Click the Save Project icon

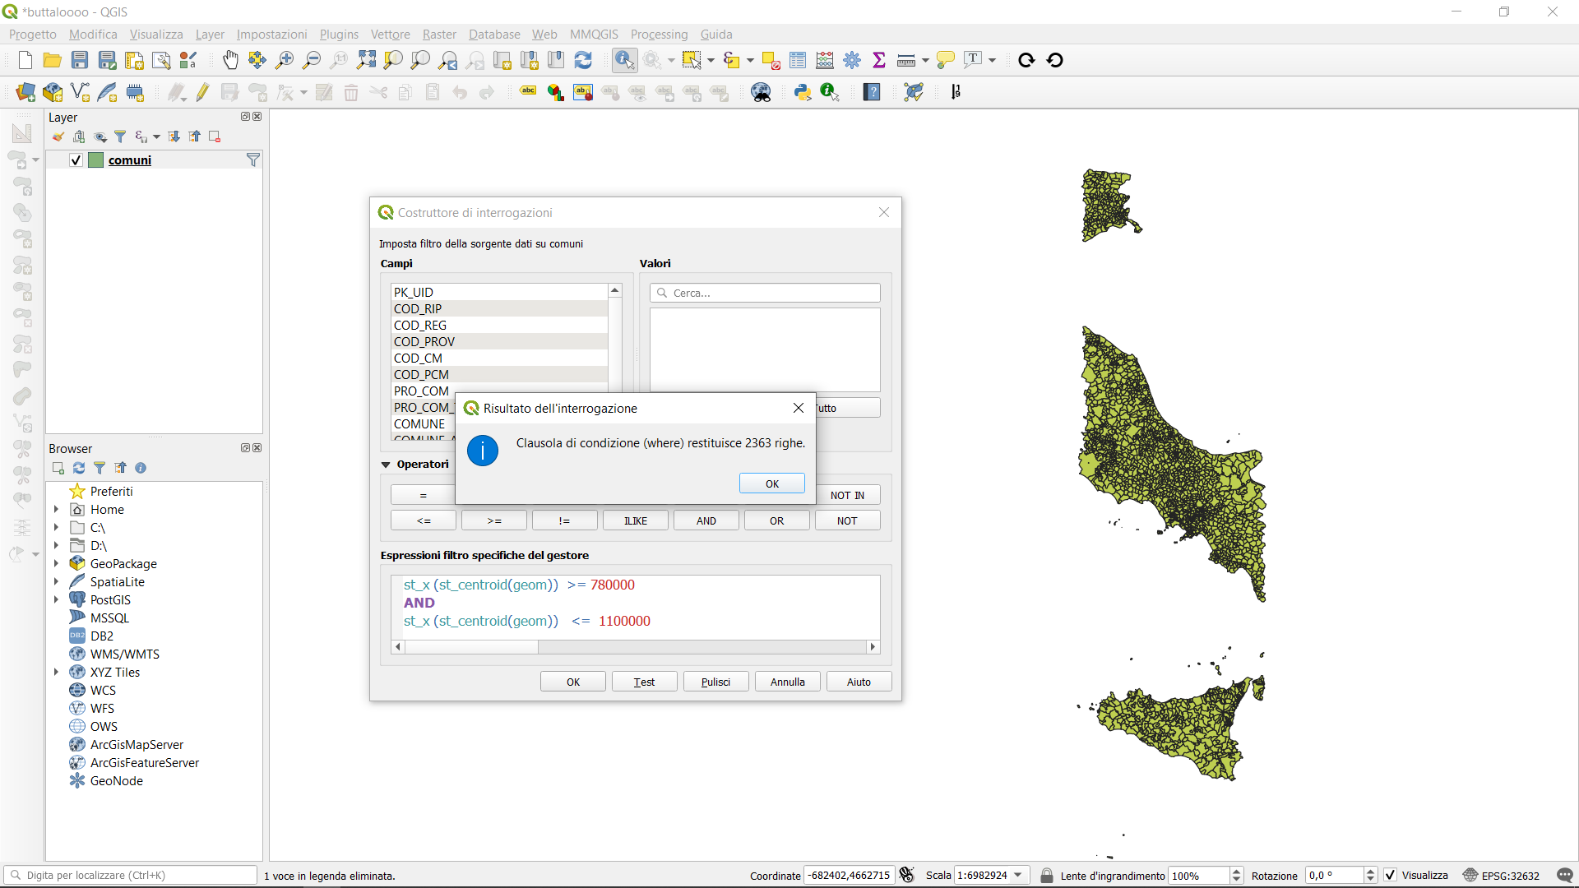80,60
